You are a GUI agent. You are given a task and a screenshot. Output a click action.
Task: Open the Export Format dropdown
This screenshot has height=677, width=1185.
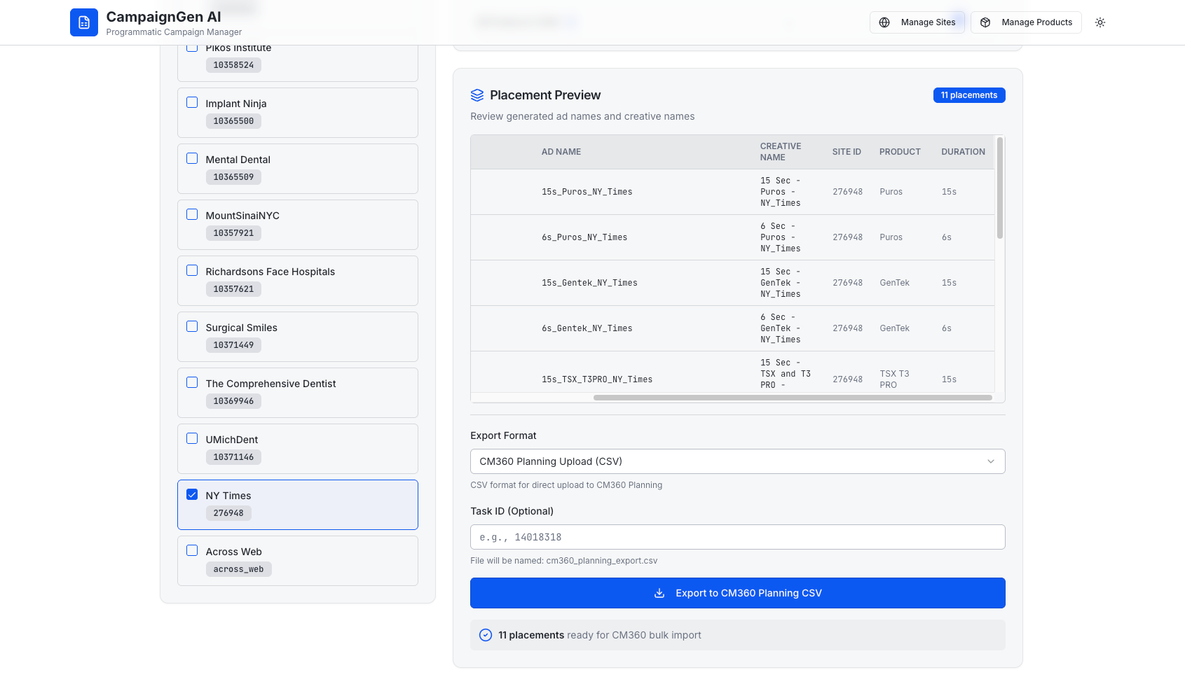coord(737,461)
